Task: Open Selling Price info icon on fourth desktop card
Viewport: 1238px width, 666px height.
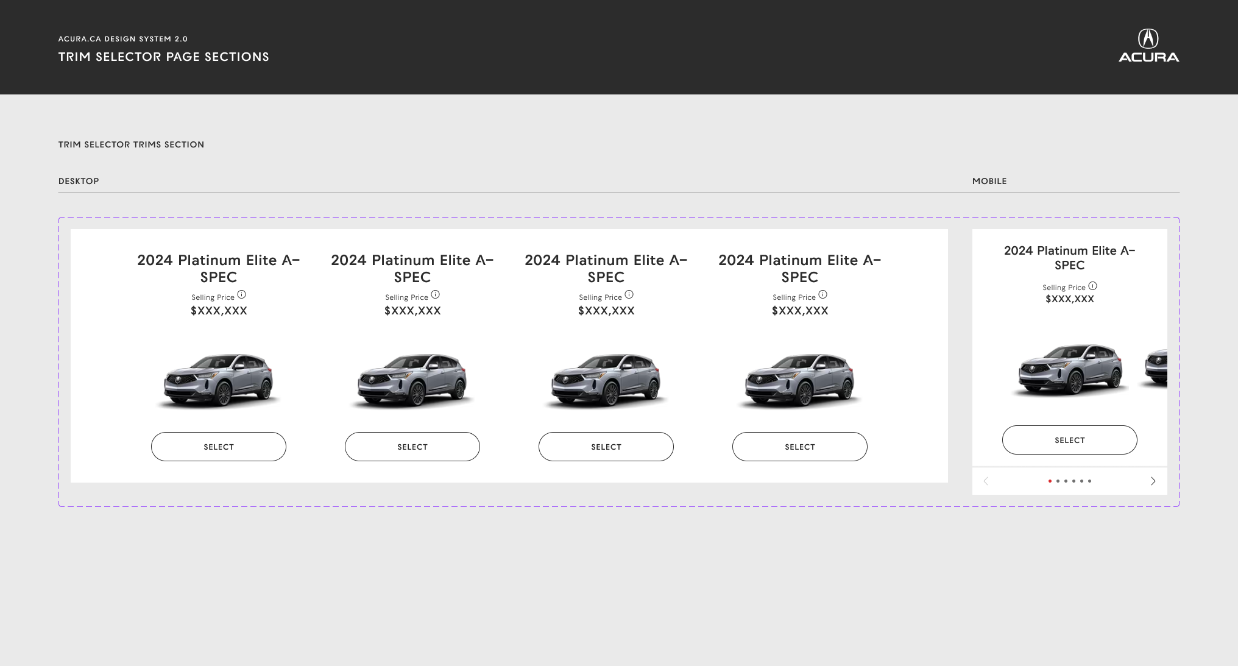Action: click(823, 294)
